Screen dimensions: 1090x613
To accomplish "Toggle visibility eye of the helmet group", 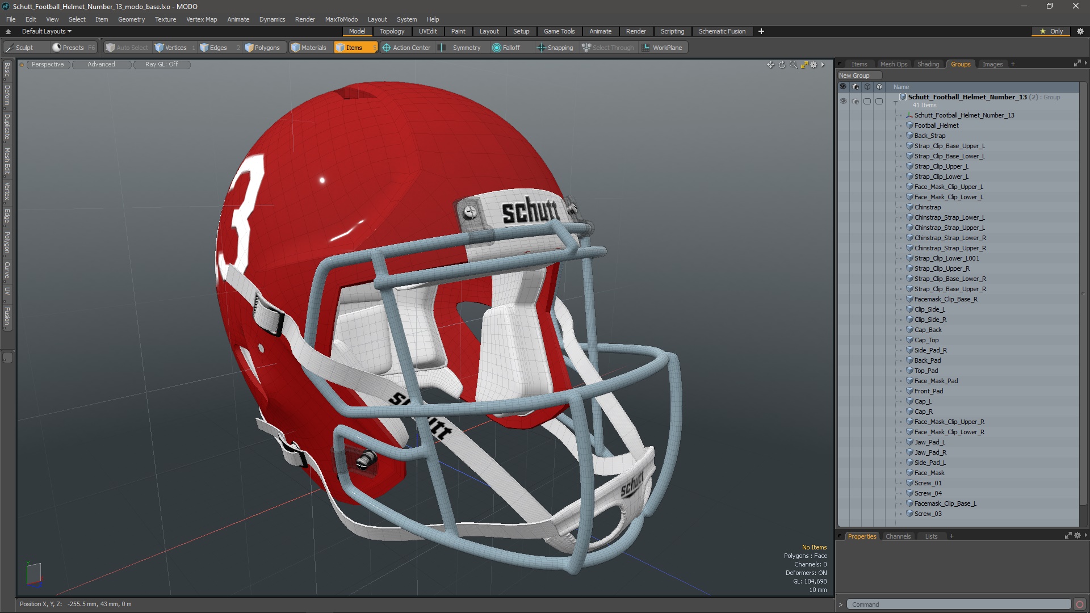I will (843, 101).
